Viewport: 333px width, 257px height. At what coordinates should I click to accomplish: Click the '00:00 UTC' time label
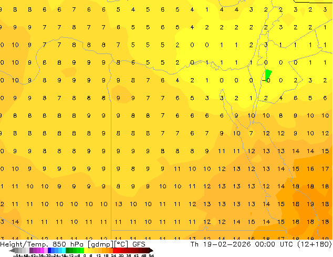tap(275, 244)
